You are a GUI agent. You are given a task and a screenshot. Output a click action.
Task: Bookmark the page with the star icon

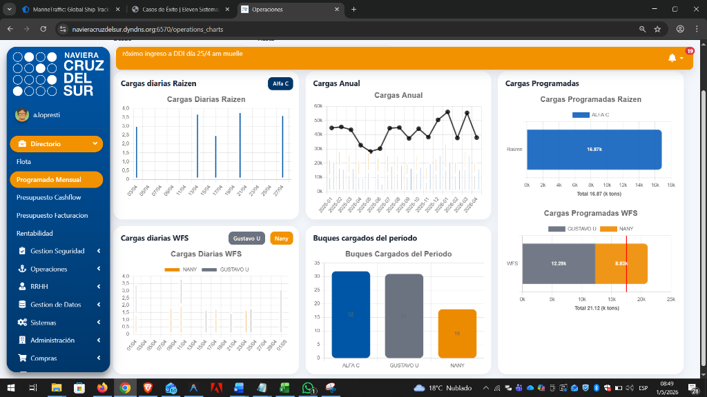[657, 29]
